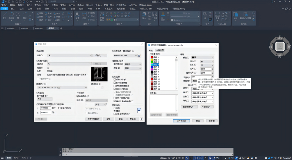The image size is (292, 160).
Task: Open page setup 名称 dropdown
Action: [69, 55]
